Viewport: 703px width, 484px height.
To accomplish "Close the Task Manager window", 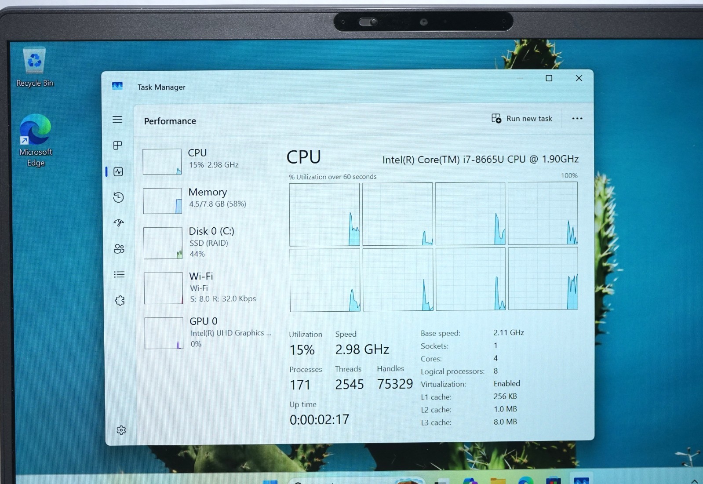I will pos(579,78).
